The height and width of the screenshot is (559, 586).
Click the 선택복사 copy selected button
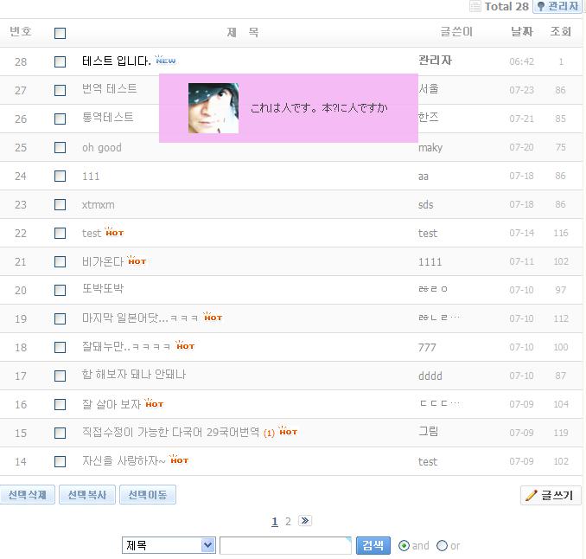87,495
